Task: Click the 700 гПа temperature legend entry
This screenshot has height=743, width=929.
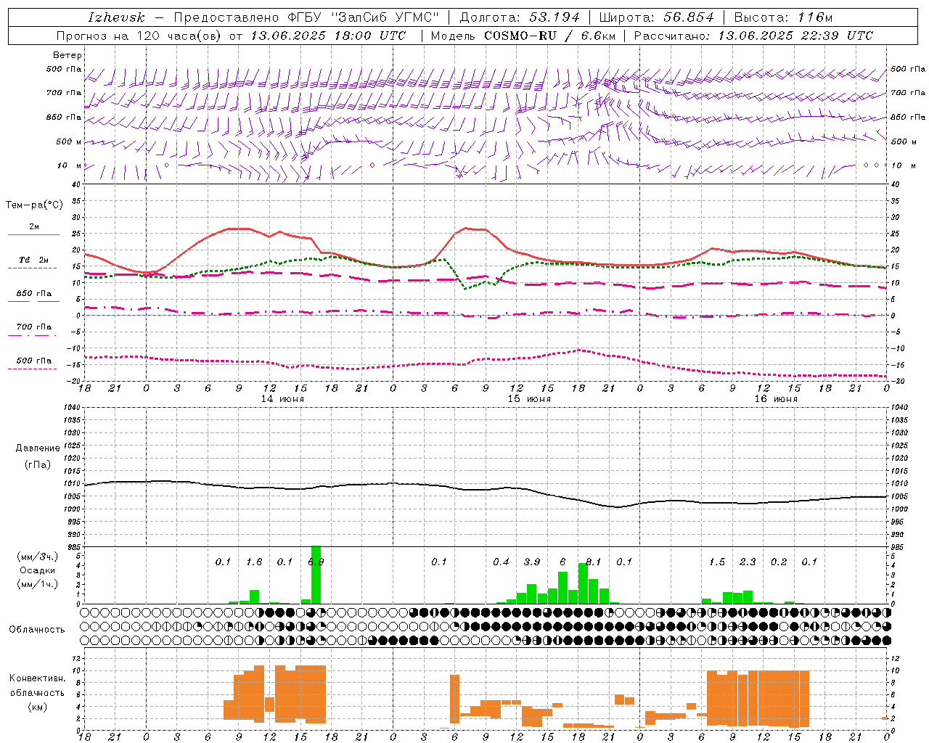Action: tap(33, 327)
